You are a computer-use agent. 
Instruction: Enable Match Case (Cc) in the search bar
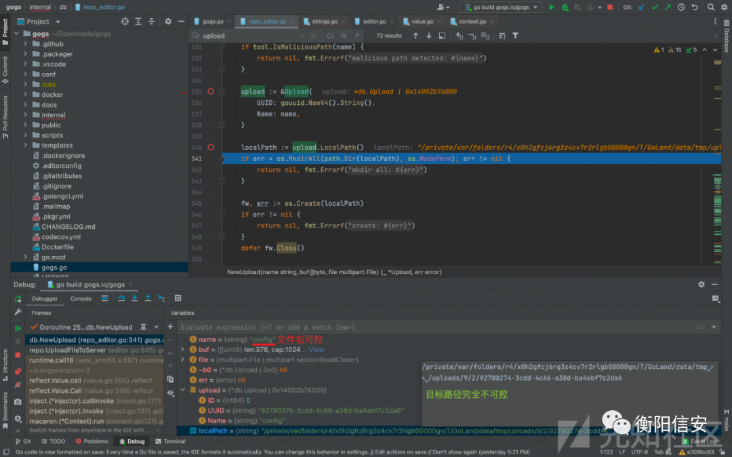click(331, 36)
